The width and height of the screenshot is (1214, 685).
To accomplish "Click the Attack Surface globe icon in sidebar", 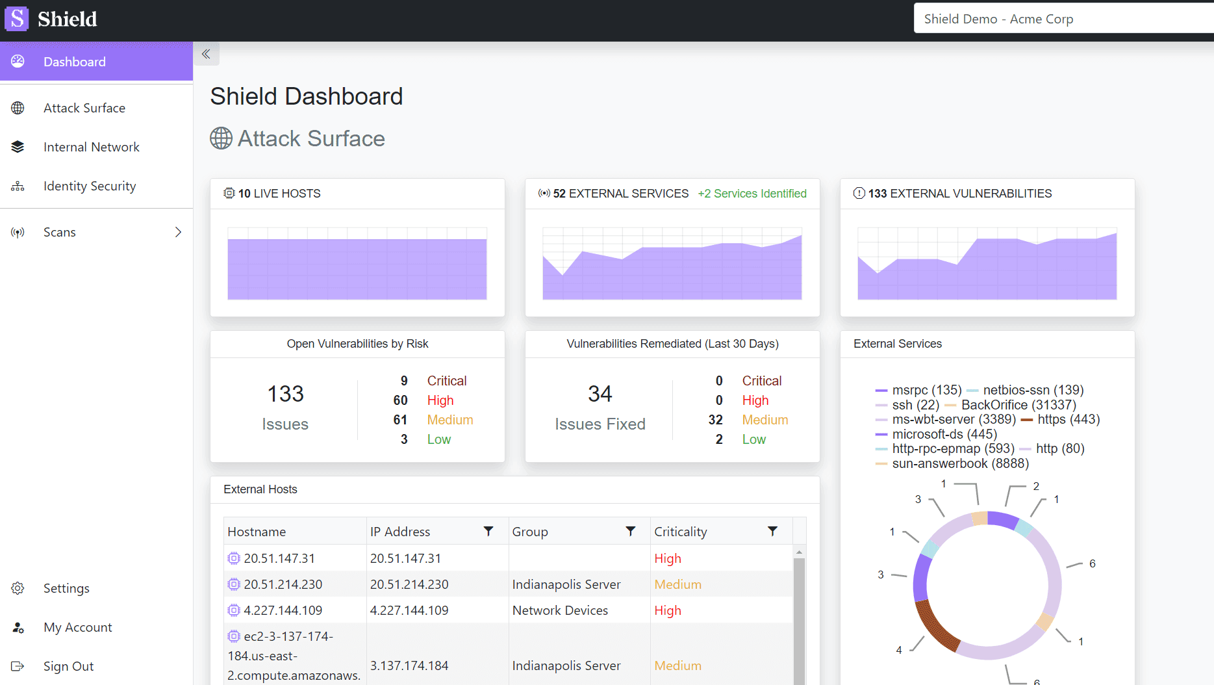I will 18,108.
